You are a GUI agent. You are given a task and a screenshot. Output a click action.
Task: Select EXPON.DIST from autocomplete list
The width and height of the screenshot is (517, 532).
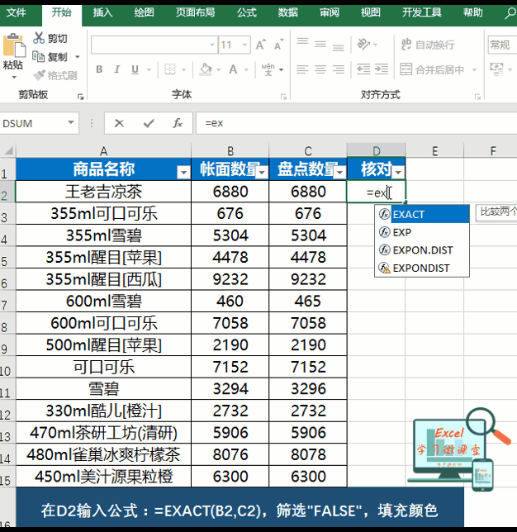(x=422, y=250)
